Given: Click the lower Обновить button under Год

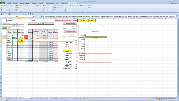Looking at the screenshot, I should click(70, 31).
